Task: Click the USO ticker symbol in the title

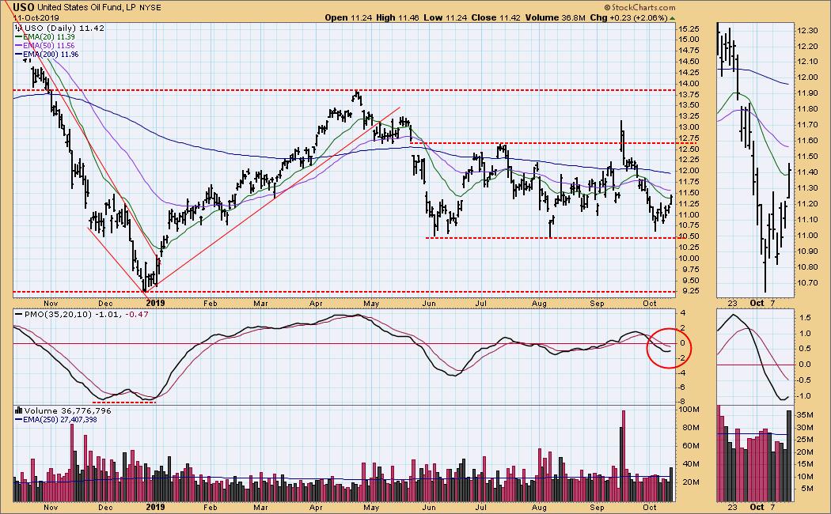Action: click(x=23, y=7)
